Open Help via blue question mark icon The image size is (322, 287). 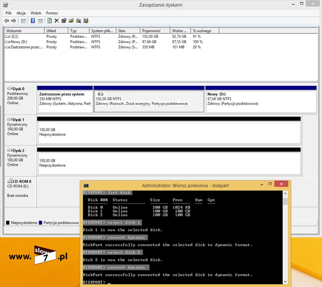click(33, 21)
